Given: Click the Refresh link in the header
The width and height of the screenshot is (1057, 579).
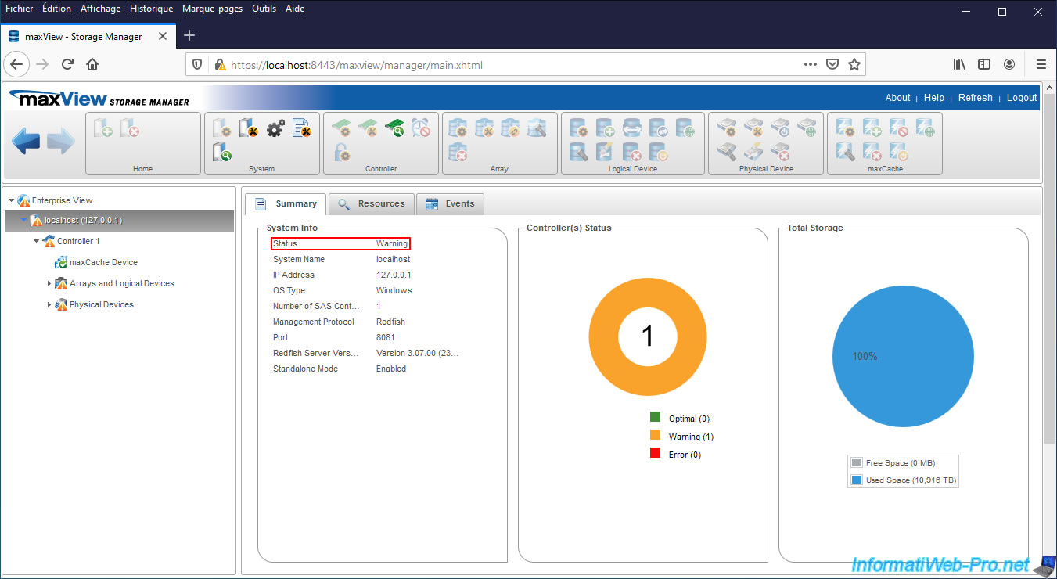Looking at the screenshot, I should [x=975, y=98].
